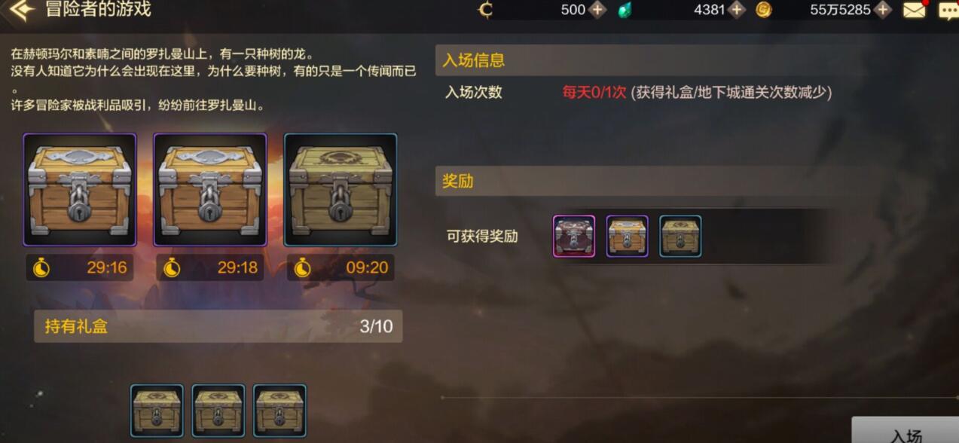Image resolution: width=959 pixels, height=443 pixels.
Task: Open the chat bubble icon
Action: 948,11
